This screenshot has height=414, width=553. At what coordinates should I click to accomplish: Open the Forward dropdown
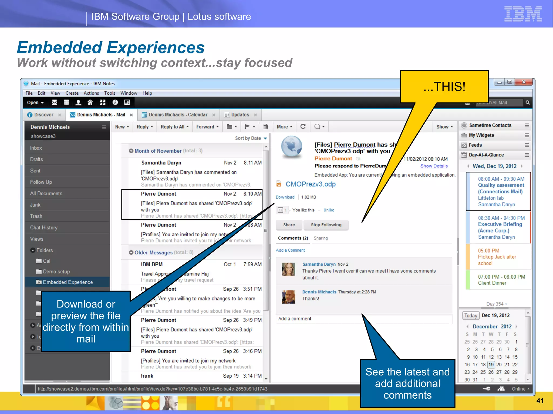207,127
